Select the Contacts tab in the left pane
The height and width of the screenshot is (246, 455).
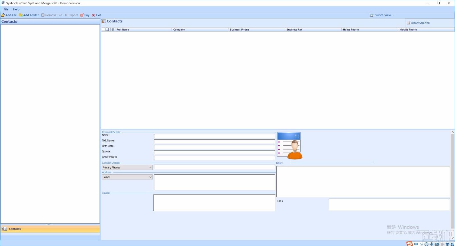click(x=50, y=229)
